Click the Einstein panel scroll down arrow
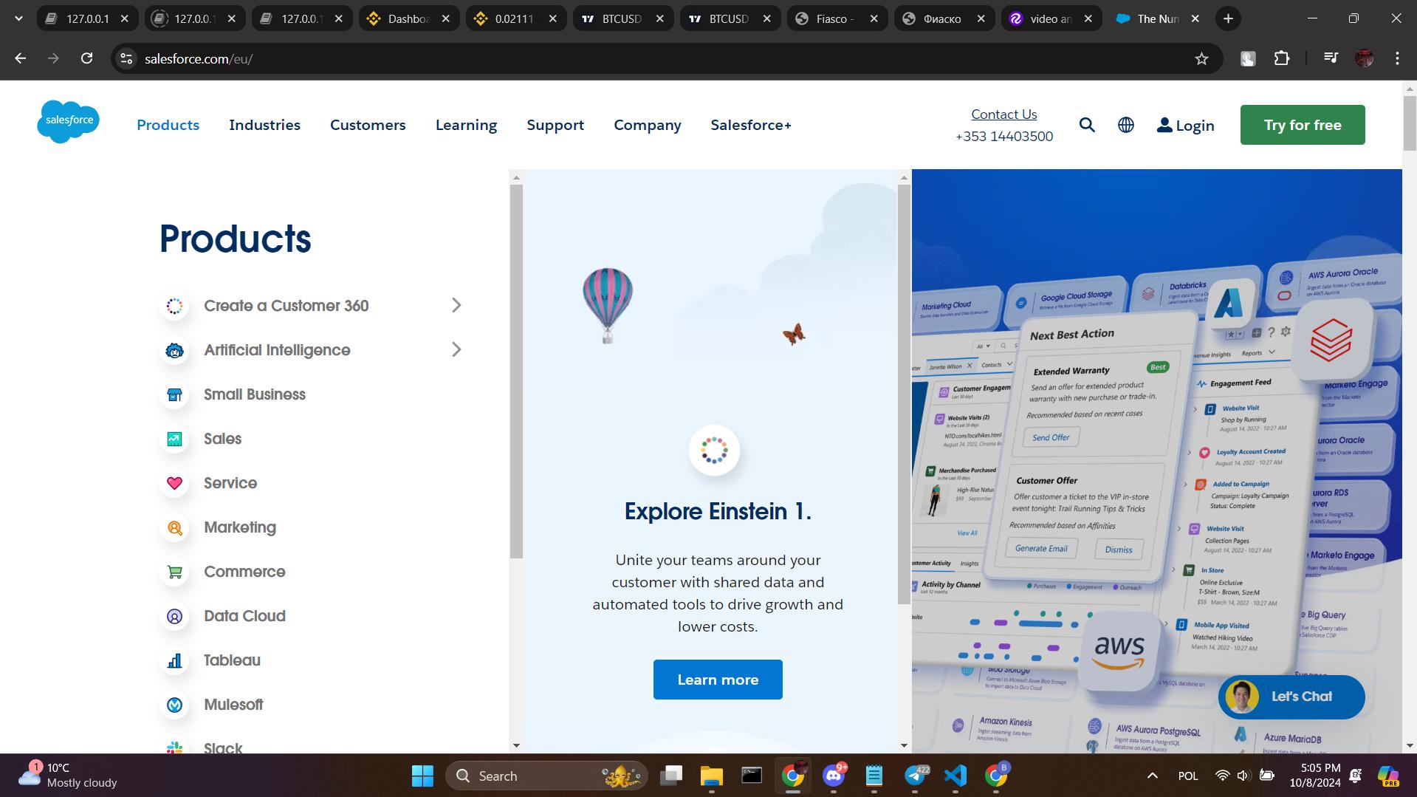 [x=904, y=745]
